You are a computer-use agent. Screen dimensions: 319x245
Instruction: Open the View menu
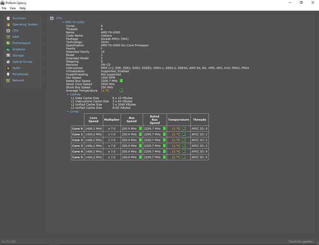[13, 8]
